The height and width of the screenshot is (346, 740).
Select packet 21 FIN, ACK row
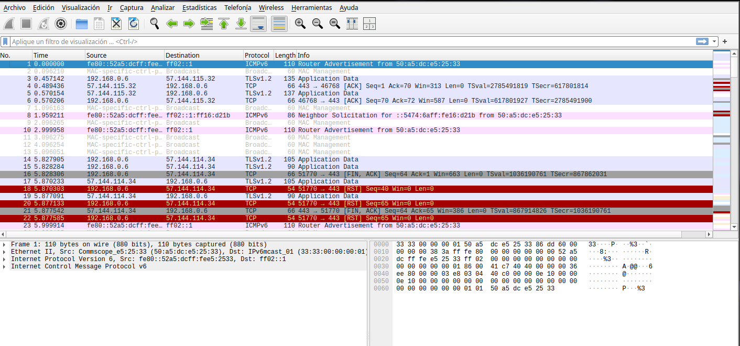356,211
